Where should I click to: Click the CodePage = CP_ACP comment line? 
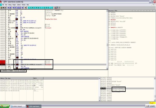point(51,16)
